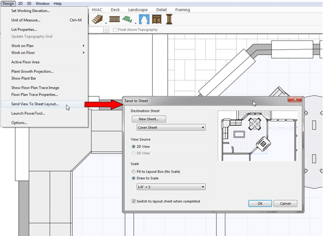Screen dimensions: 323x236
Task: Expand the Work on Plan submenu
Action: pos(45,46)
